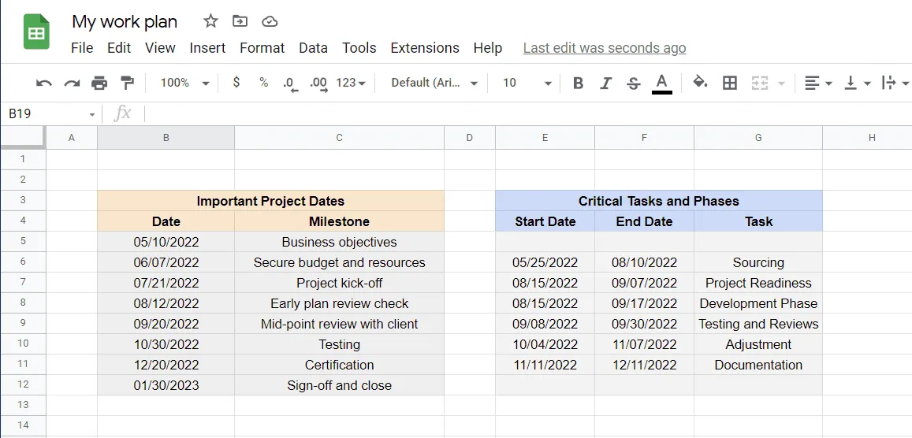Open the Extensions menu
The image size is (912, 438).
coord(424,48)
